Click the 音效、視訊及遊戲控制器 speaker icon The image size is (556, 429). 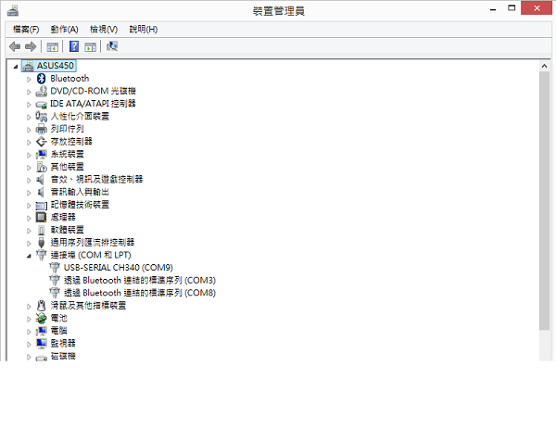41,180
